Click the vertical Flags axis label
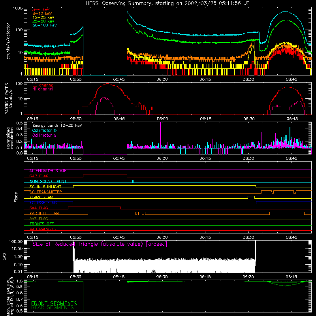The height and width of the screenshot is (316, 316). click(16, 197)
